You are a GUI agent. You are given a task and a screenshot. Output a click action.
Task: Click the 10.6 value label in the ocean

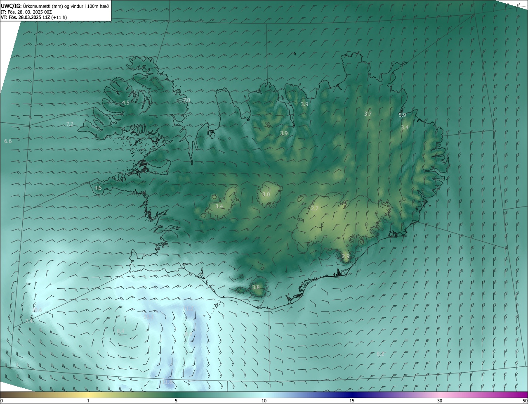(37, 310)
